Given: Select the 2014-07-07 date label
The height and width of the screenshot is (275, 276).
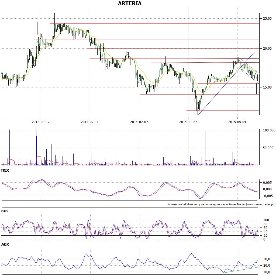Looking at the screenshot, I should pyautogui.click(x=139, y=122).
